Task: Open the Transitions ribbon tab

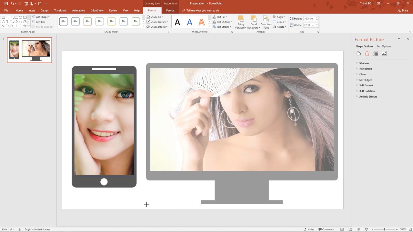Action: click(x=60, y=11)
